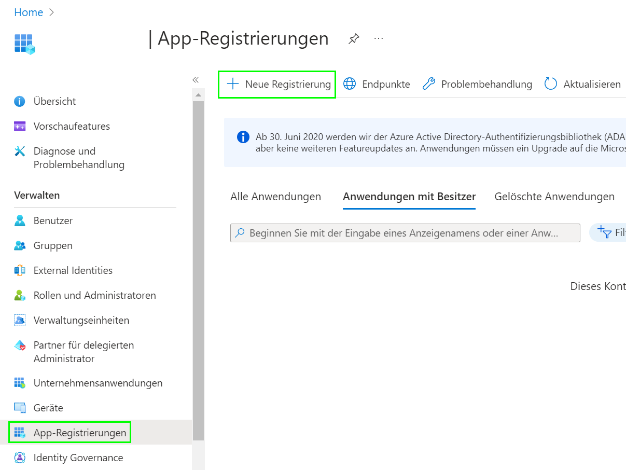The height and width of the screenshot is (470, 626).
Task: Click the search magnifier icon
Action: tap(240, 233)
